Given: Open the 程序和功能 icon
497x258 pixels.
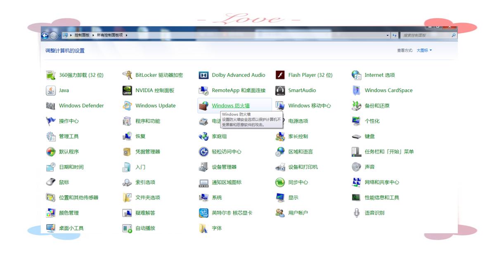Looking at the screenshot, I should coord(127,121).
